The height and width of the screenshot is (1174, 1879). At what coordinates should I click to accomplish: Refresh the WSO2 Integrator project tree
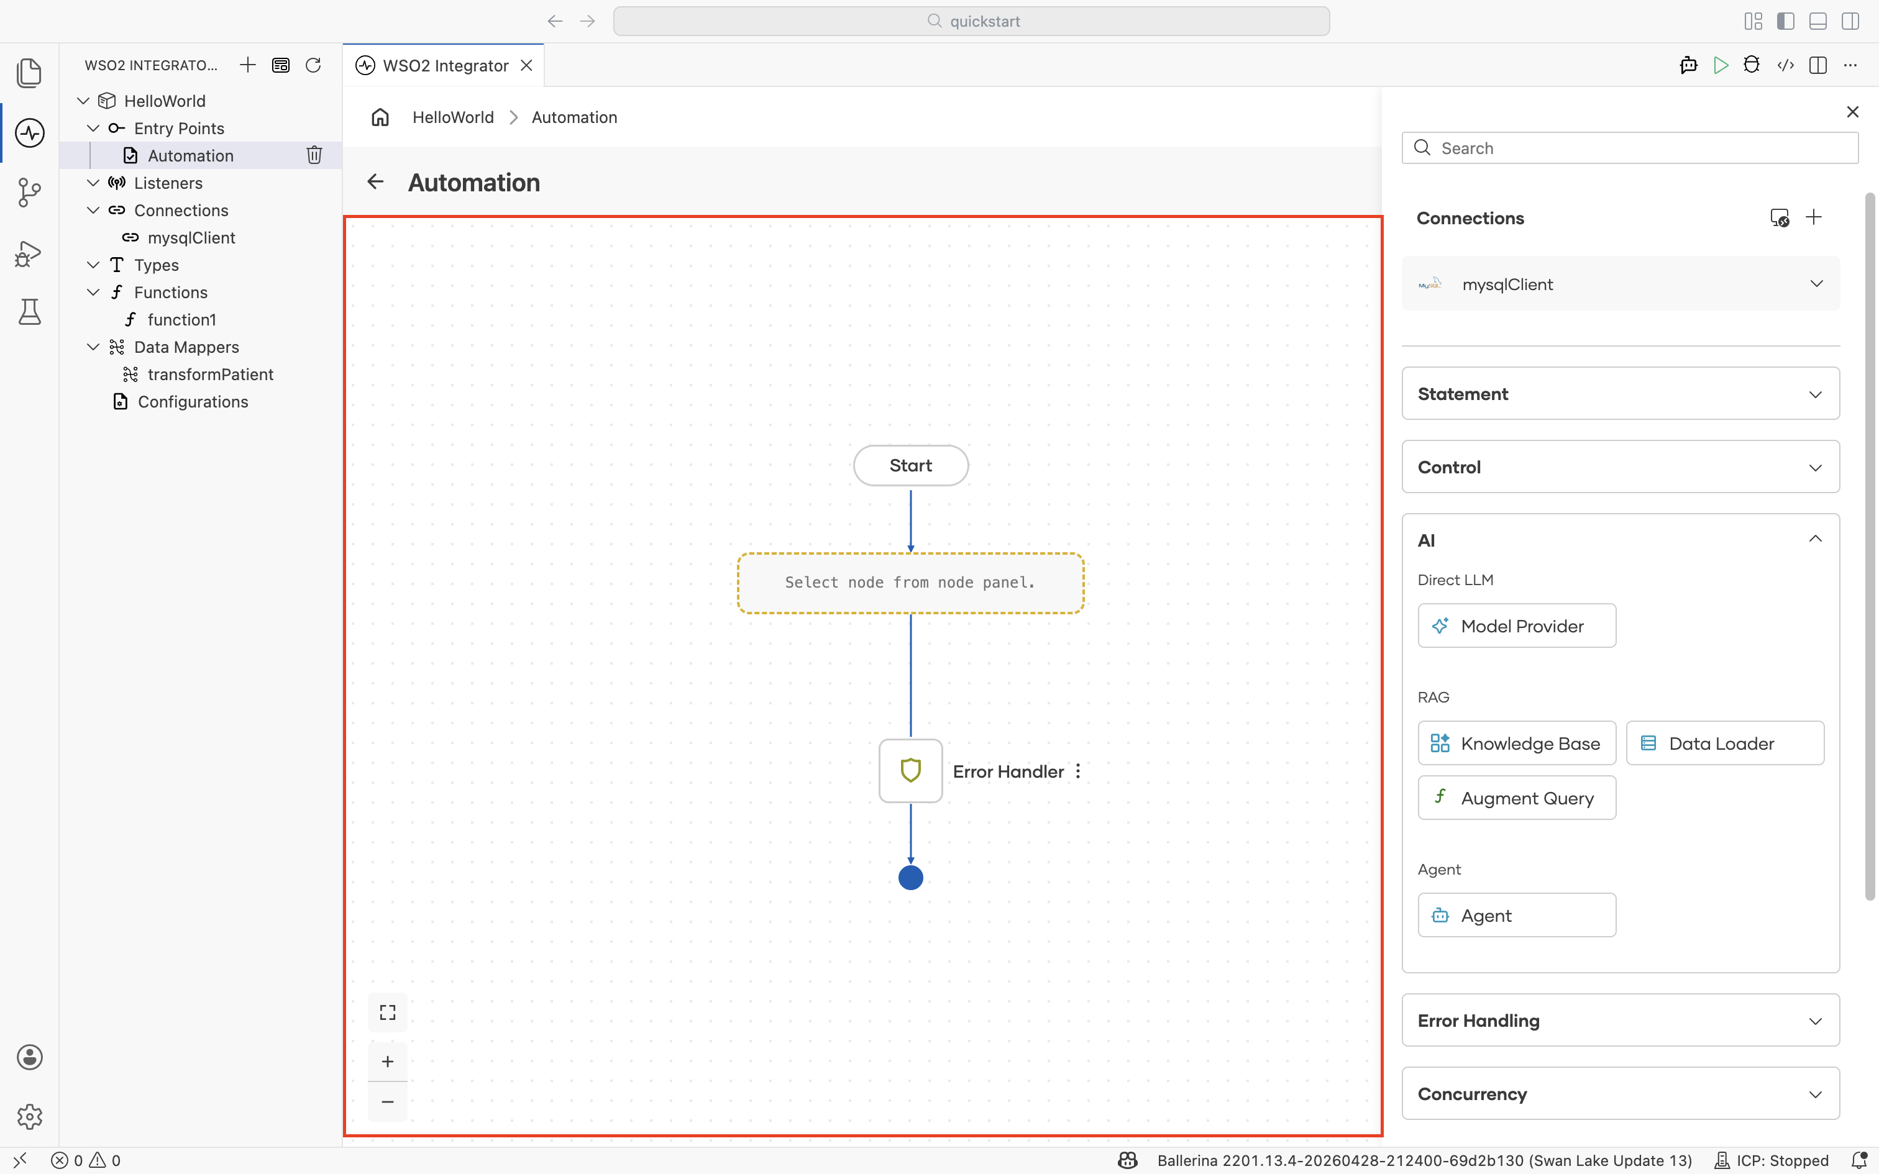[x=313, y=65]
